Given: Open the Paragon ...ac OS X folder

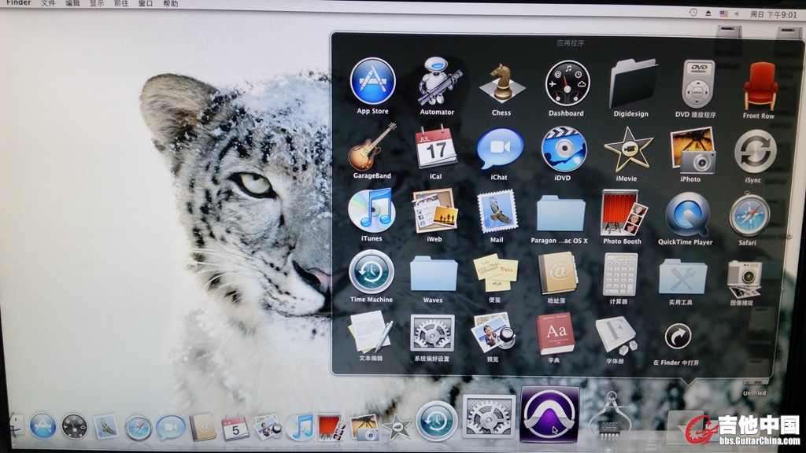Looking at the screenshot, I should (x=560, y=213).
